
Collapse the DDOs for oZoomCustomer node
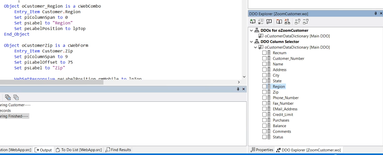point(251,31)
